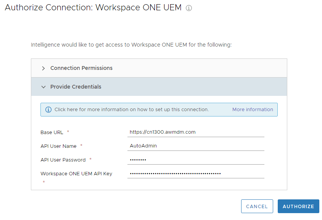Click the Workspace ONE UEM API Key label
This screenshot has width=322, height=220.
click(x=76, y=174)
